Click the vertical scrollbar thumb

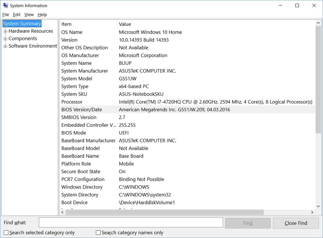(x=318, y=80)
